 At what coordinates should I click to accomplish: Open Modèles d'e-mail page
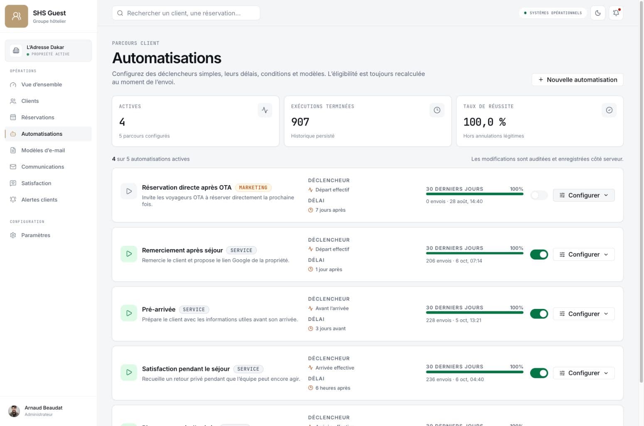48,150
